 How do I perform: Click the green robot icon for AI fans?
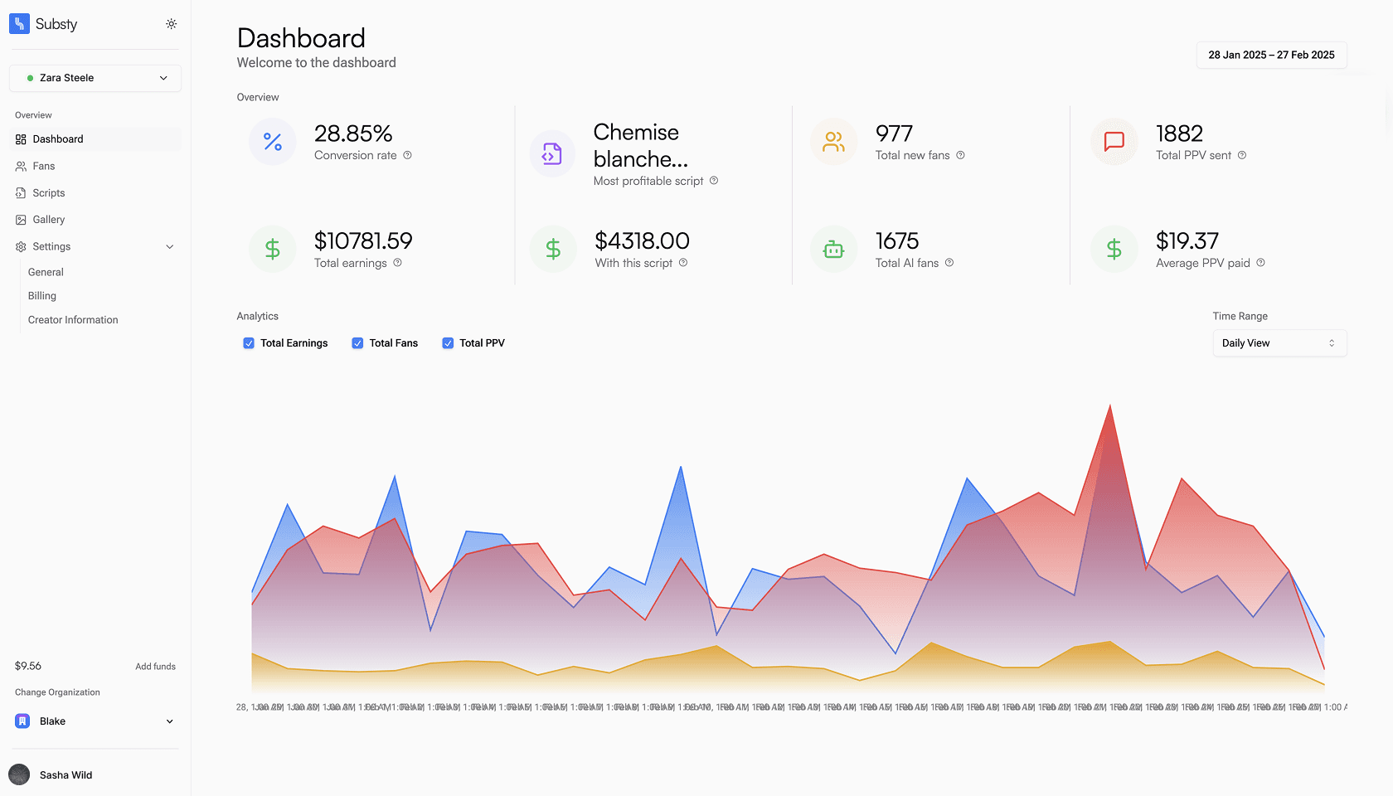point(833,249)
